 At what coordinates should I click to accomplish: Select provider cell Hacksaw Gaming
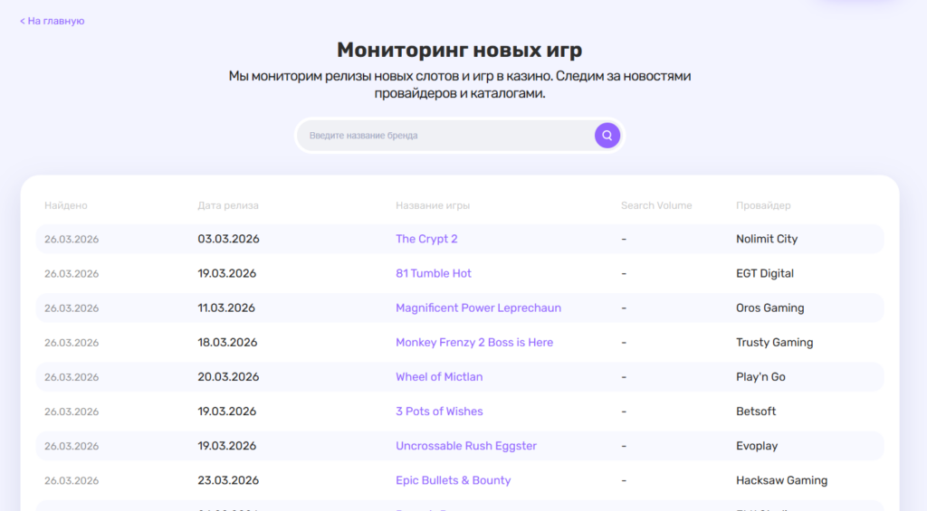pyautogui.click(x=781, y=480)
